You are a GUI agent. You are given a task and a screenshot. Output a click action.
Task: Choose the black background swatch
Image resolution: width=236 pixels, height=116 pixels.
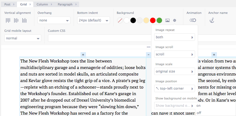coord(133,20)
